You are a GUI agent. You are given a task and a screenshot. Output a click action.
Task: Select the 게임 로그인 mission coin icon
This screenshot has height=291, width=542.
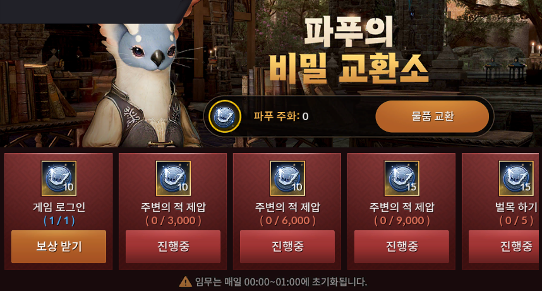pyautogui.click(x=59, y=178)
